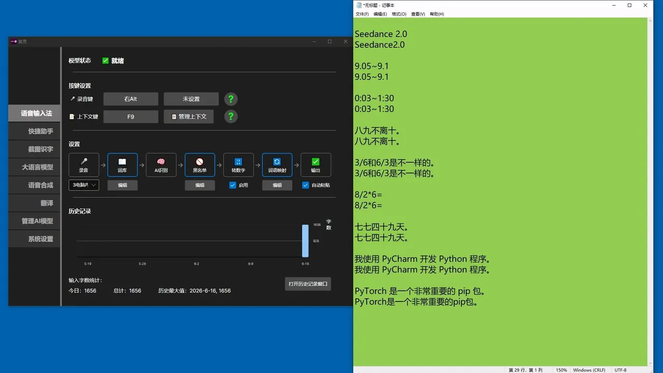Open Notepad's 帮助(H) menu
Image resolution: width=663 pixels, height=373 pixels.
(437, 14)
